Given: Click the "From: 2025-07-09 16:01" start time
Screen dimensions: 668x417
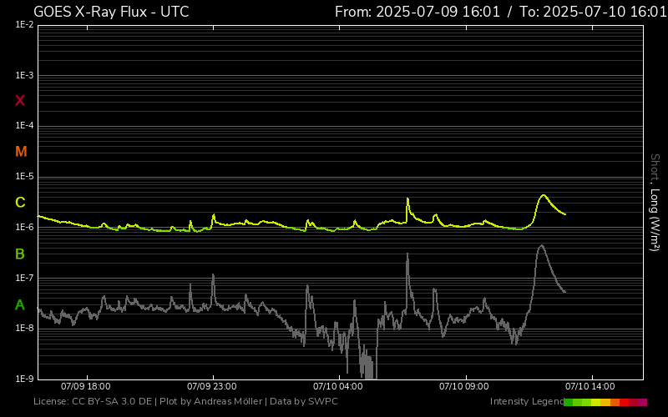Looking at the screenshot, I should coord(417,12).
